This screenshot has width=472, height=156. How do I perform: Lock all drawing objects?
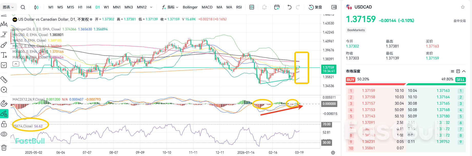(x=4, y=124)
